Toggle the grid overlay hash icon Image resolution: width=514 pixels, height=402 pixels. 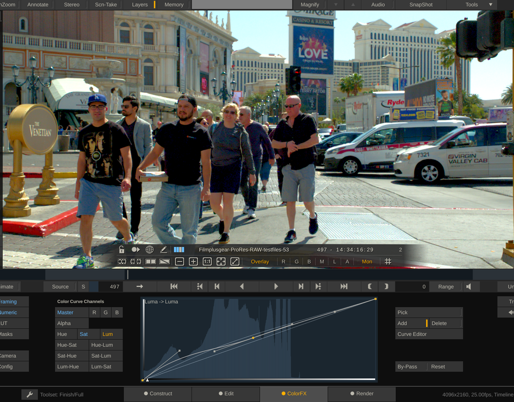388,261
